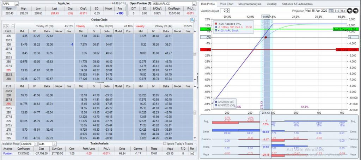Advance projection date with right arrow
Viewport: 361px width, 160px height.
pos(356,11)
